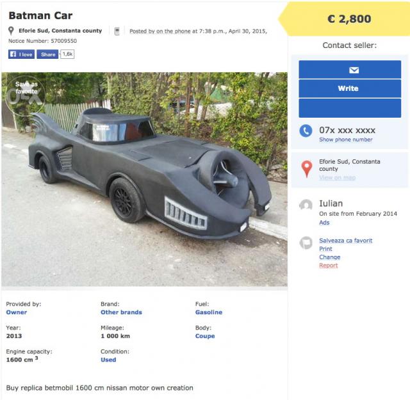Print this listing

point(325,249)
